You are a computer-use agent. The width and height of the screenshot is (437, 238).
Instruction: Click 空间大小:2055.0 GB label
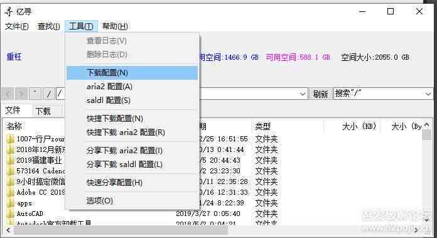(375, 57)
